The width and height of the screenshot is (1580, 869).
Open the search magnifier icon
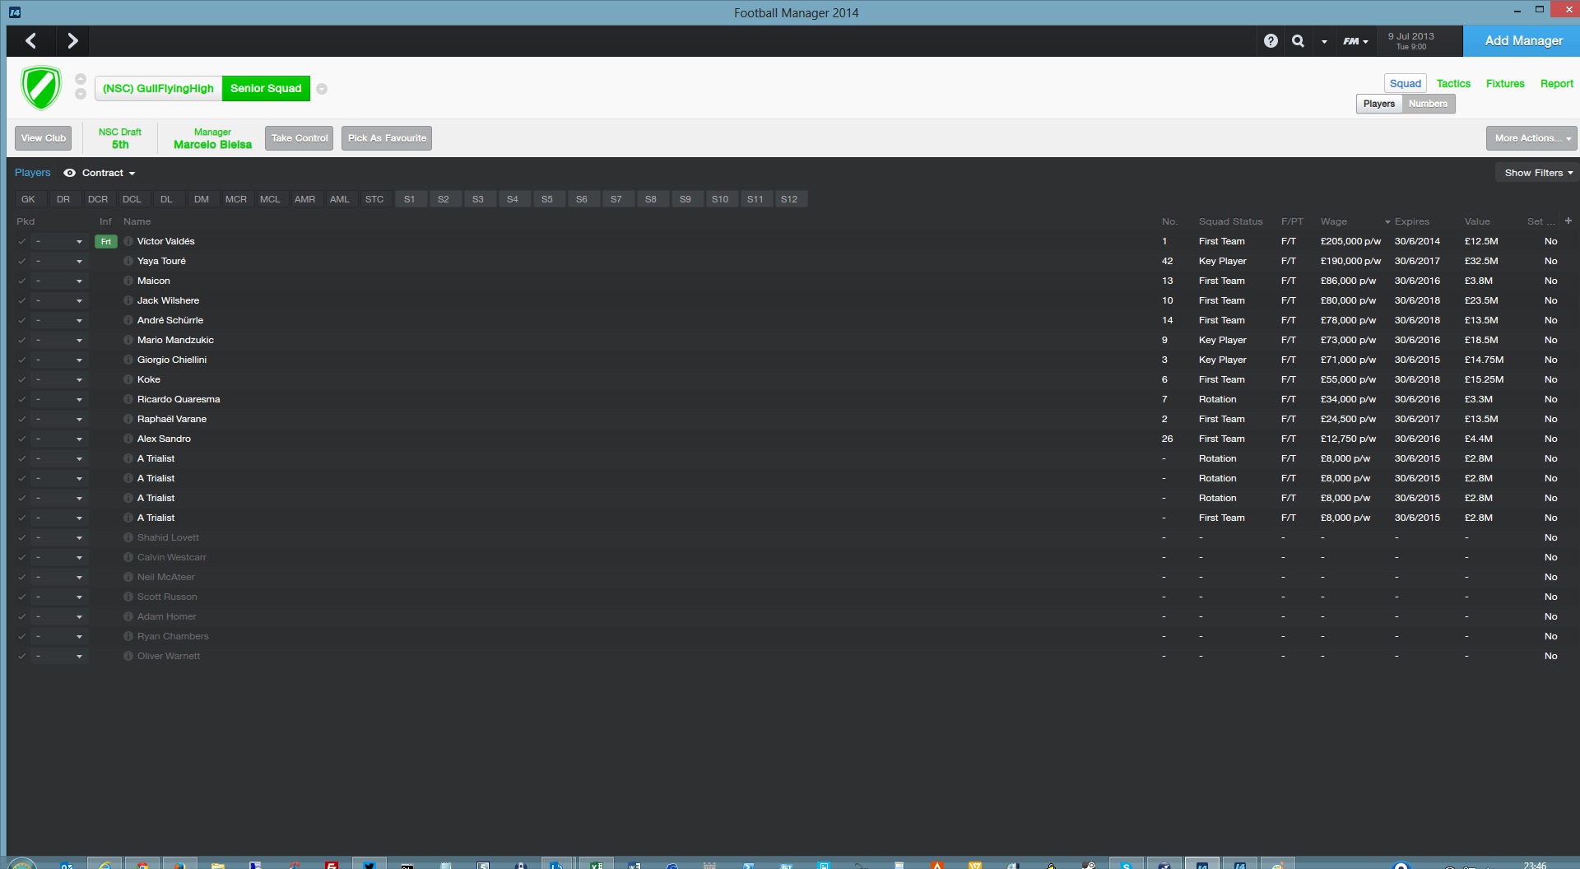pyautogui.click(x=1298, y=40)
